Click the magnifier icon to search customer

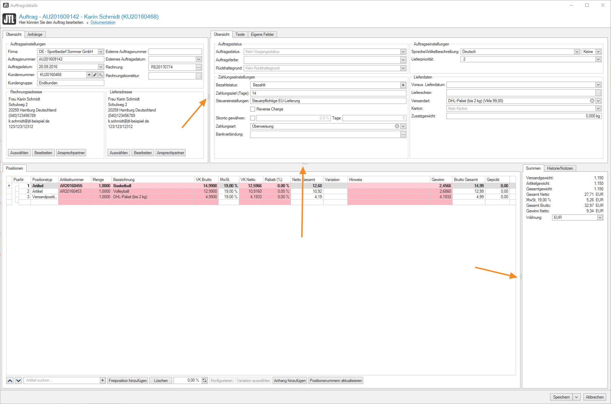(x=101, y=75)
